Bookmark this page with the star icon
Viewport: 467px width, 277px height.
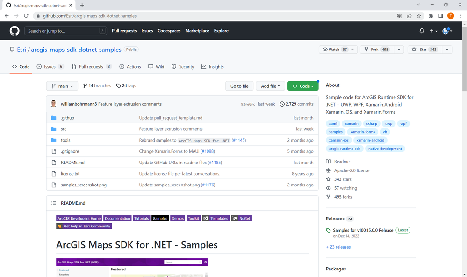[x=419, y=16]
